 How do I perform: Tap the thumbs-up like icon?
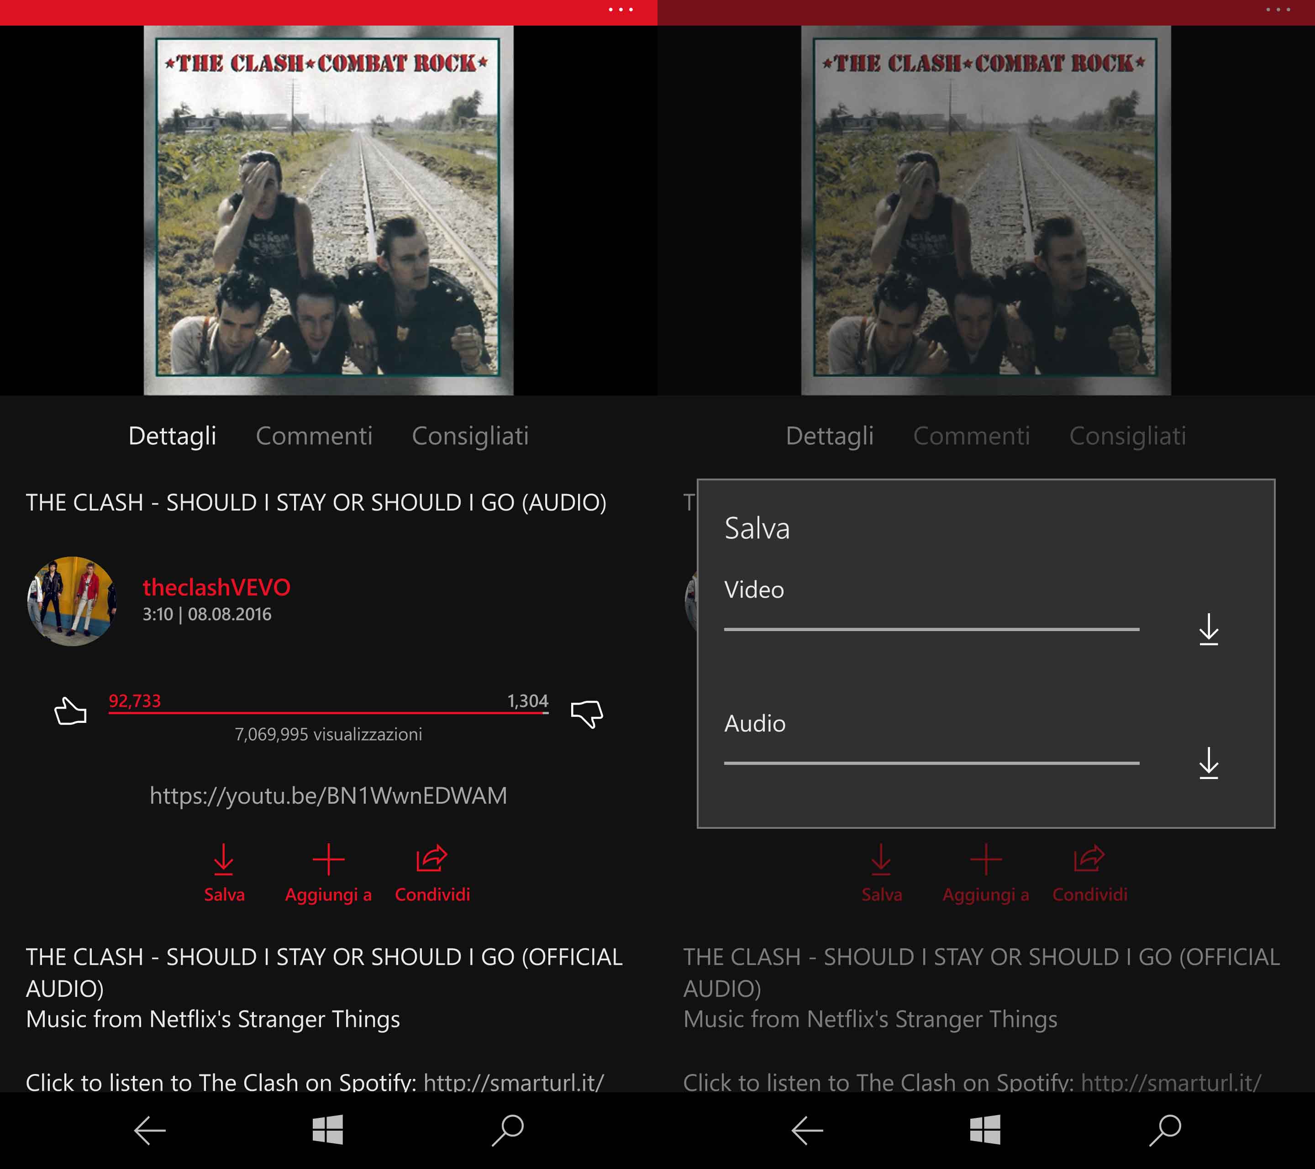tap(70, 711)
